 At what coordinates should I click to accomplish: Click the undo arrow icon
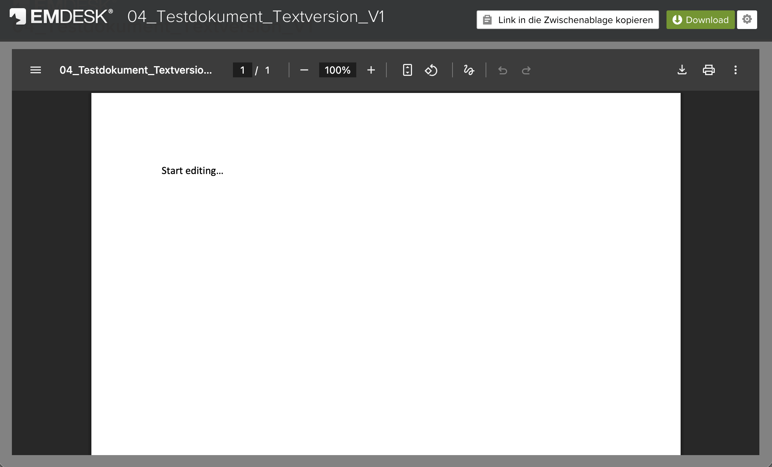point(502,70)
